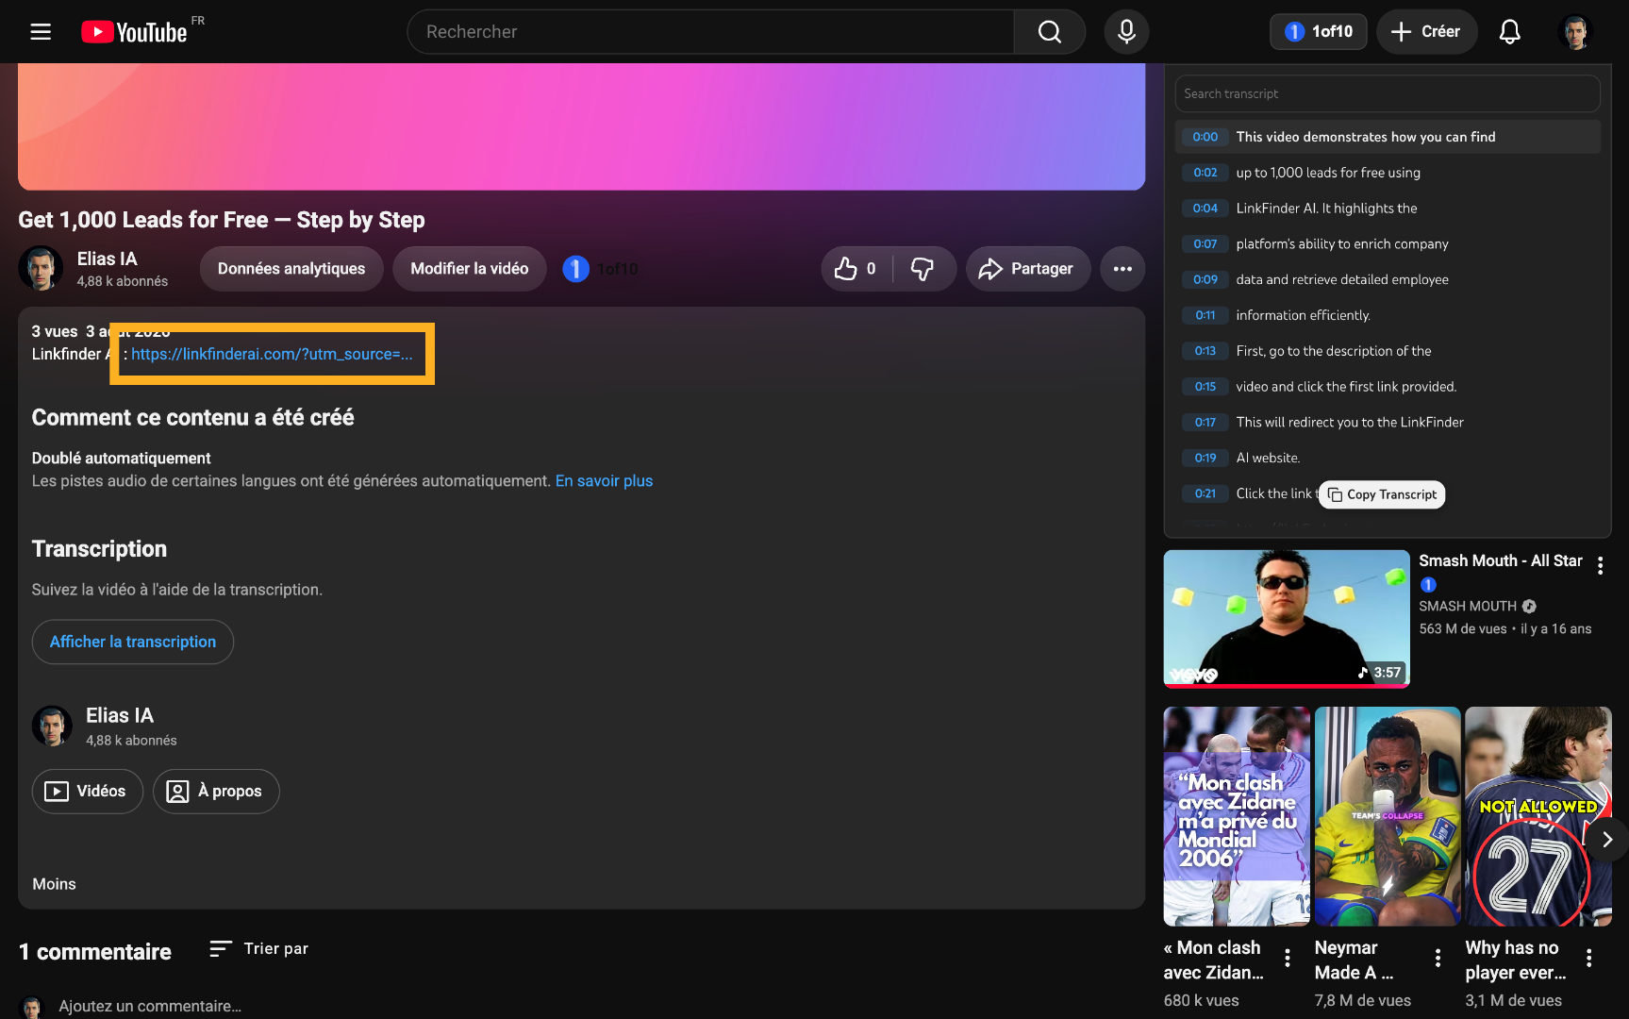Open the À propos channel button
Viewport: 1629px width, 1019px height.
point(216,791)
